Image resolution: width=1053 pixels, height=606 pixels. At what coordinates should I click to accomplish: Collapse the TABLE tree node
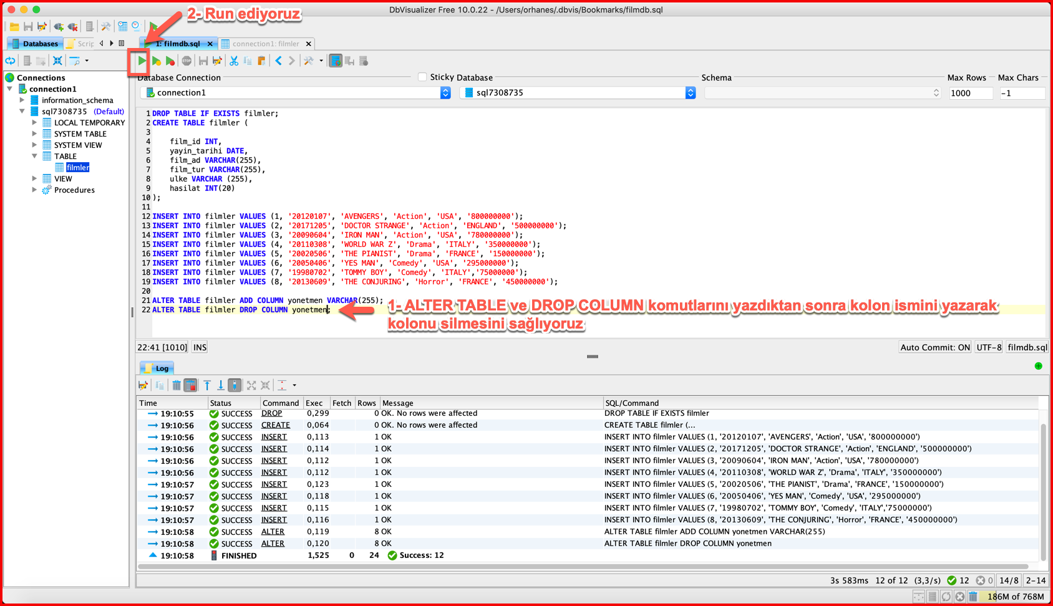point(34,156)
